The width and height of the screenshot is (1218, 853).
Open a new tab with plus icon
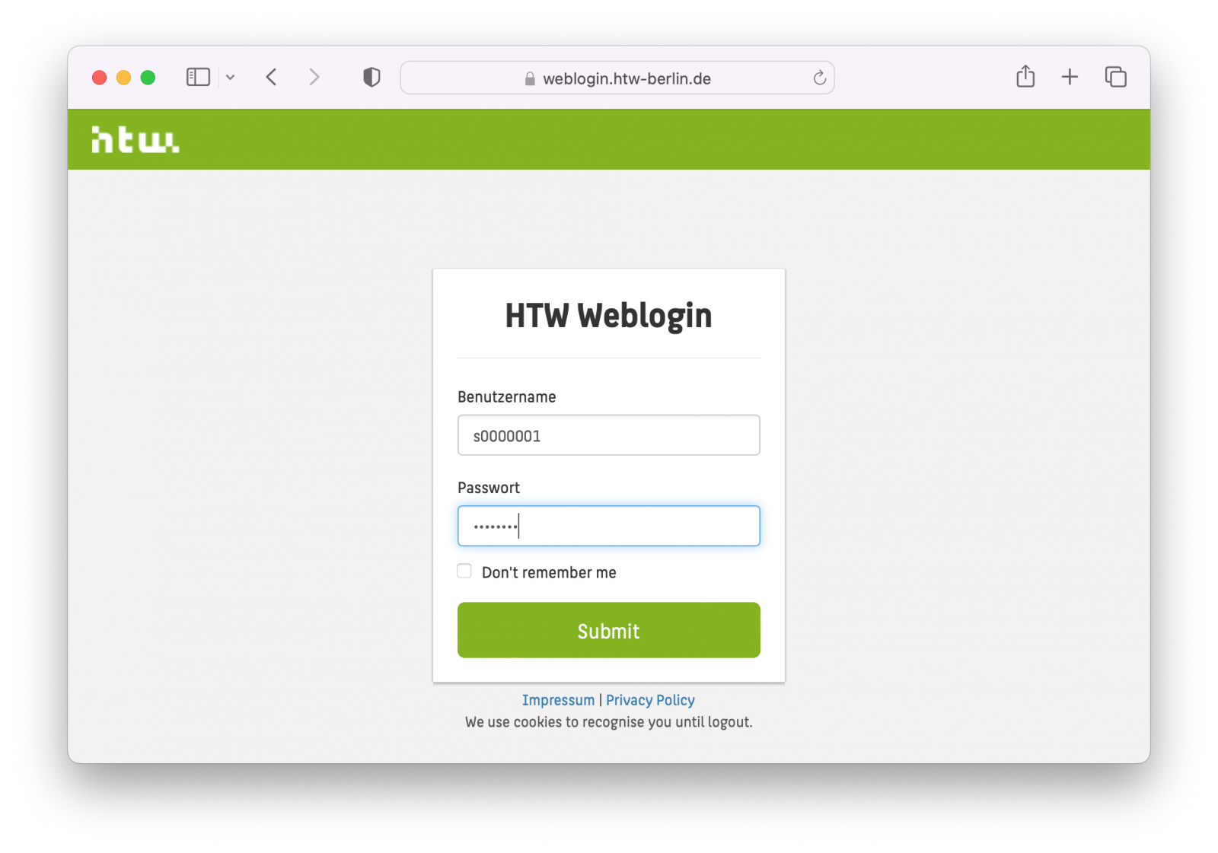(x=1070, y=77)
